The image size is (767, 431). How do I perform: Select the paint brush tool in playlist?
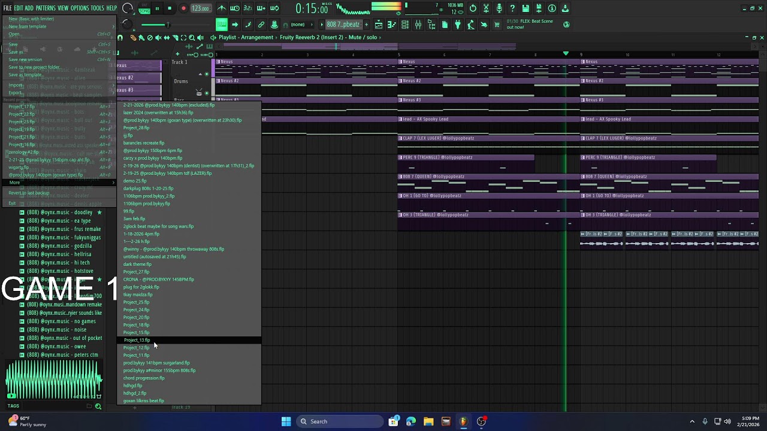[141, 38]
